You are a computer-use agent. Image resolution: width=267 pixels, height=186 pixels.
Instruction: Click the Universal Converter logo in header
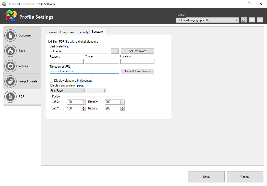pos(11,16)
